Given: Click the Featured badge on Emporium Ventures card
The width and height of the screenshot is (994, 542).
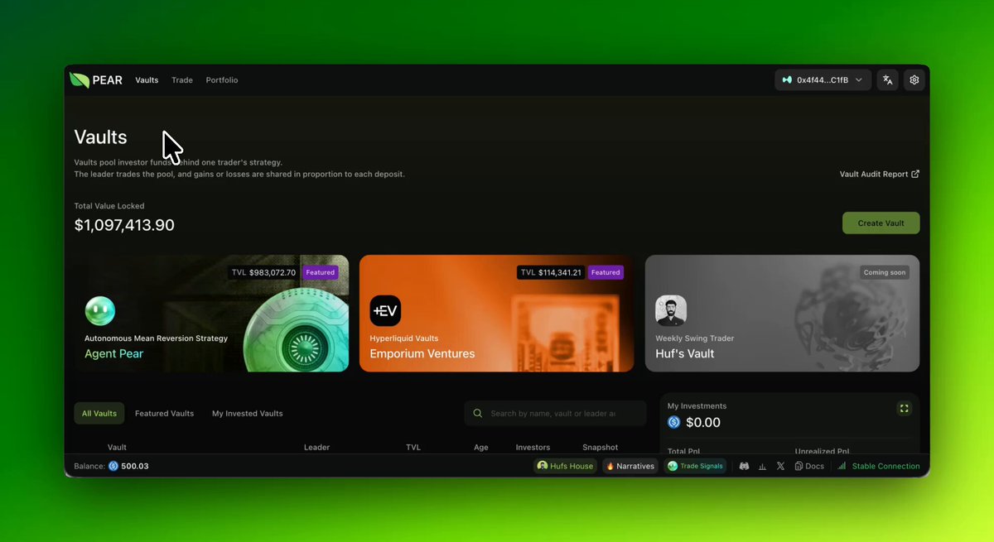Looking at the screenshot, I should click(606, 272).
